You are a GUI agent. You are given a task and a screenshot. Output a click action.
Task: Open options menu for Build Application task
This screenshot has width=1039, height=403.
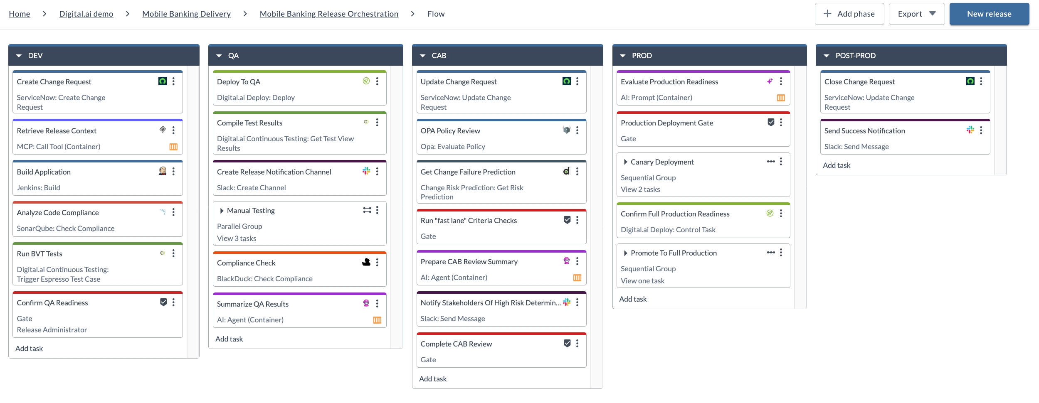173,171
